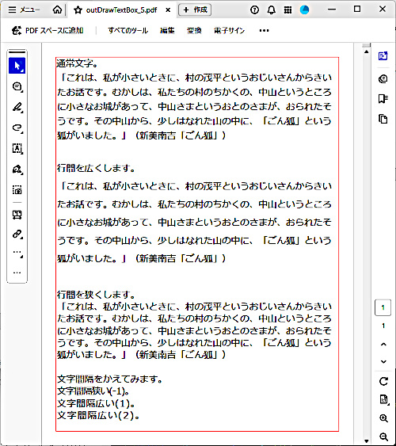Go to next page with down chevron
Screen dimensions: 396x446
click(383, 361)
